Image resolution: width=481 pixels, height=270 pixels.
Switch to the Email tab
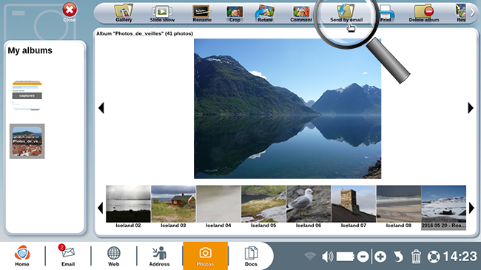68,255
